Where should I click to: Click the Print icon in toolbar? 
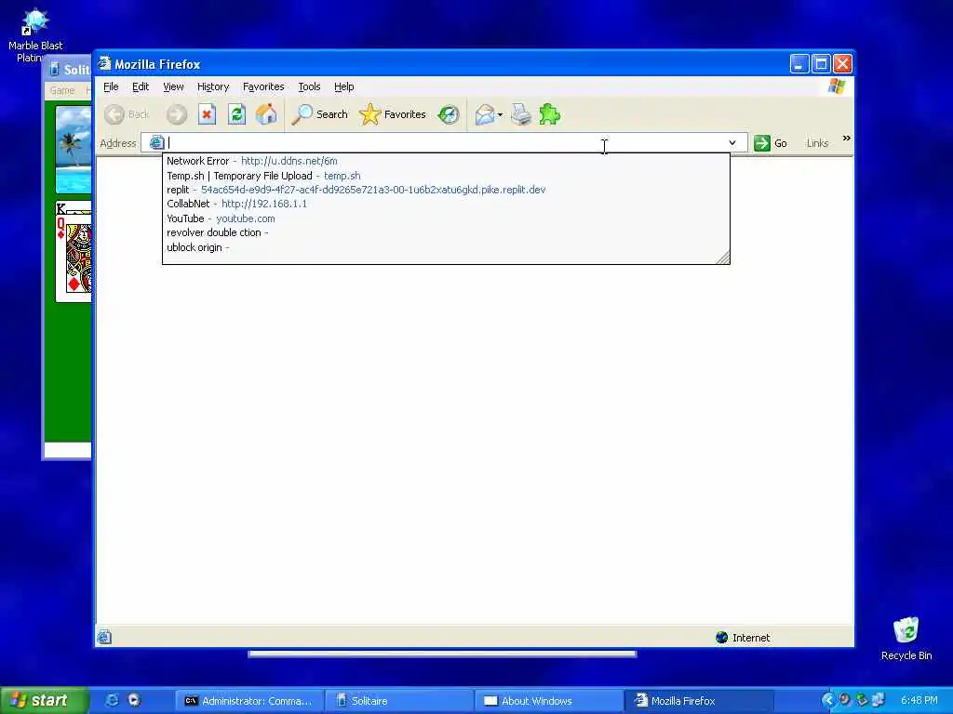pos(521,114)
